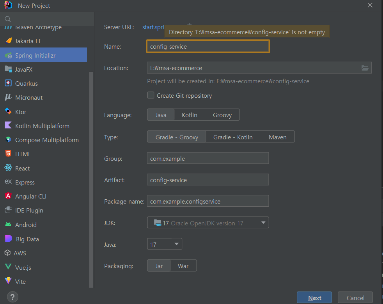Set language to Java
This screenshot has height=304, width=383.
[x=161, y=115]
